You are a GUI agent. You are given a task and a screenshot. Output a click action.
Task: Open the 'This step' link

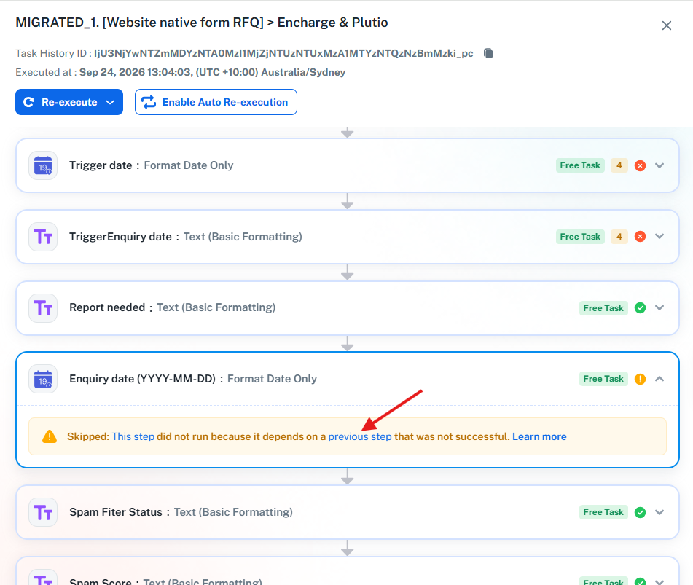(133, 436)
